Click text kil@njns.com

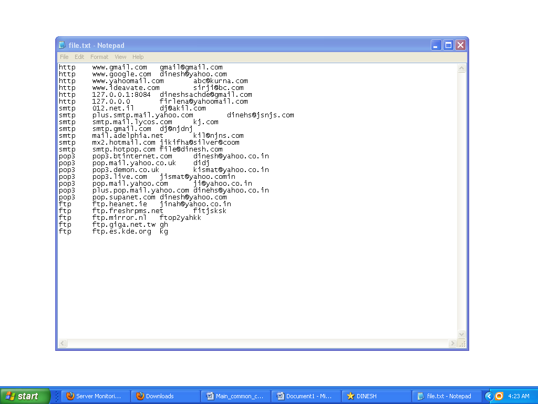pos(218,136)
